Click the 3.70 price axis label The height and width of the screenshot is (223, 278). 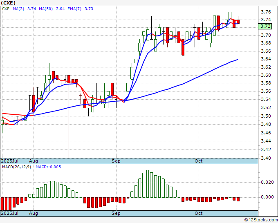tap(266, 35)
